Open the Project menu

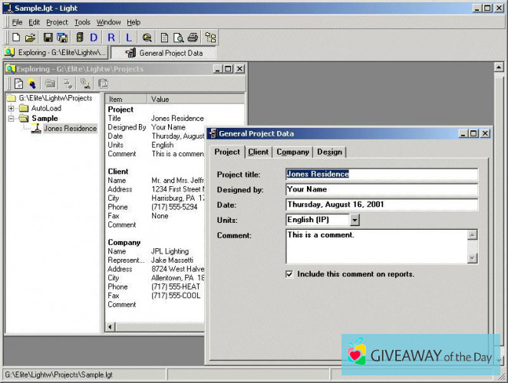click(x=57, y=22)
